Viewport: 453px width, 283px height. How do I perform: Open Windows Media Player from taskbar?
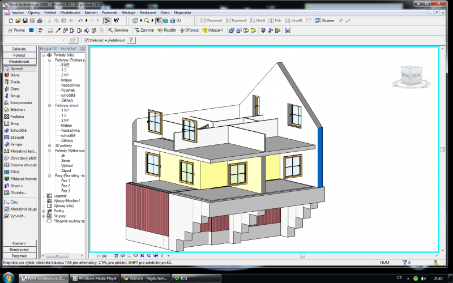97,278
